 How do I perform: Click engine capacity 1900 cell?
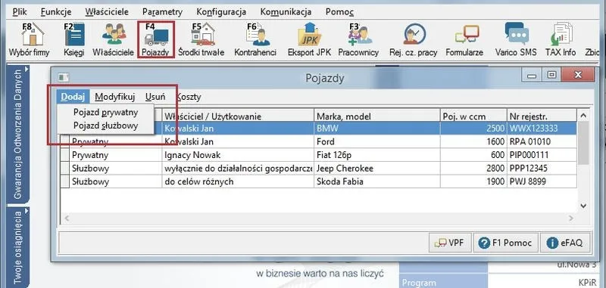click(473, 181)
